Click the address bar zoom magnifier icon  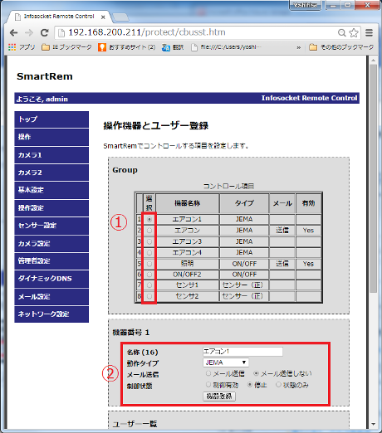[342, 33]
